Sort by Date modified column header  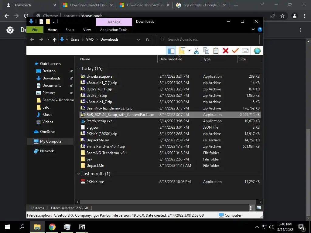point(180,59)
